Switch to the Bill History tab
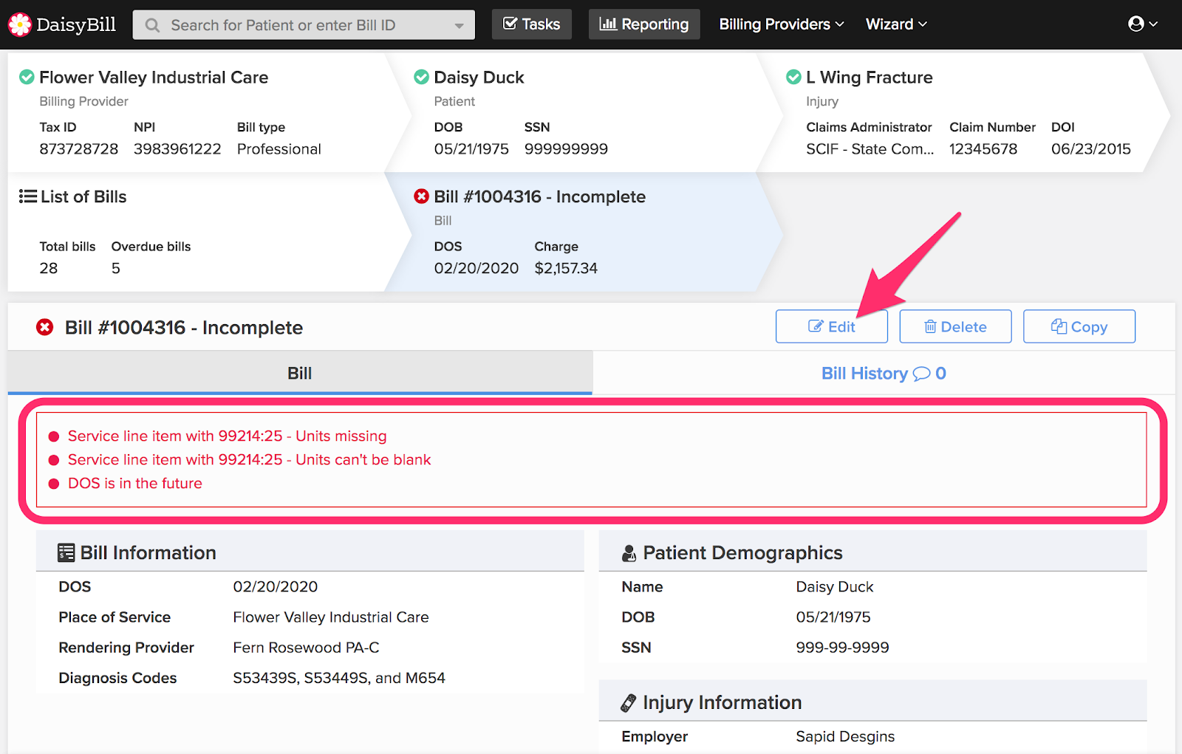 [x=884, y=374]
